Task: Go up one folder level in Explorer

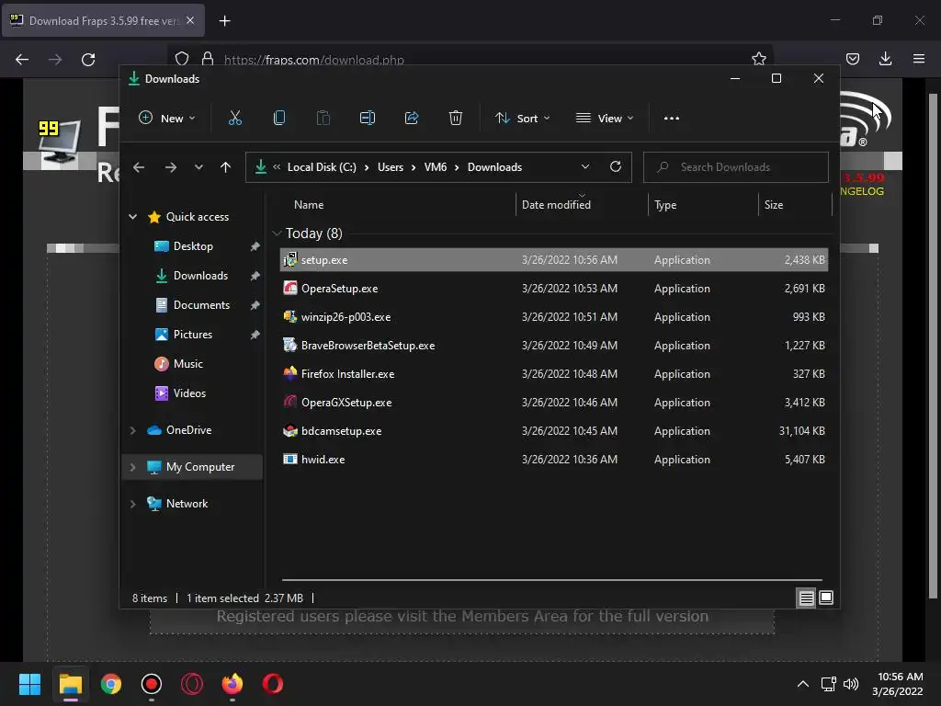Action: pyautogui.click(x=225, y=167)
